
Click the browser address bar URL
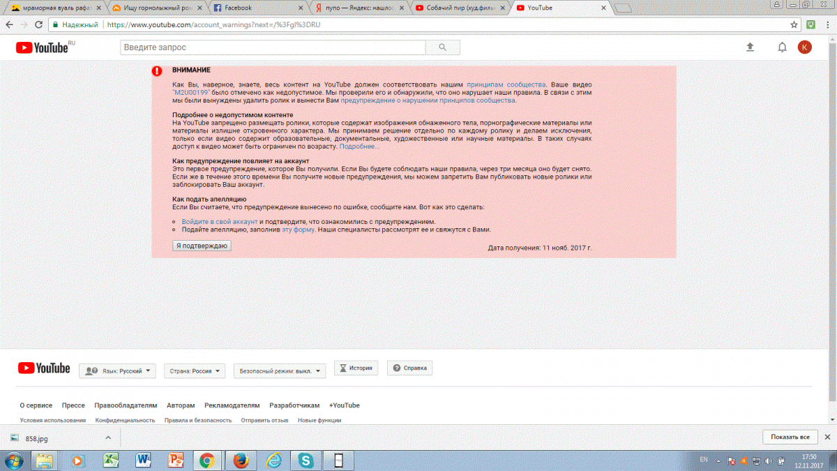coord(213,24)
